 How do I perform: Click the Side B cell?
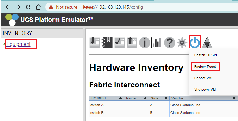click(x=159, y=113)
